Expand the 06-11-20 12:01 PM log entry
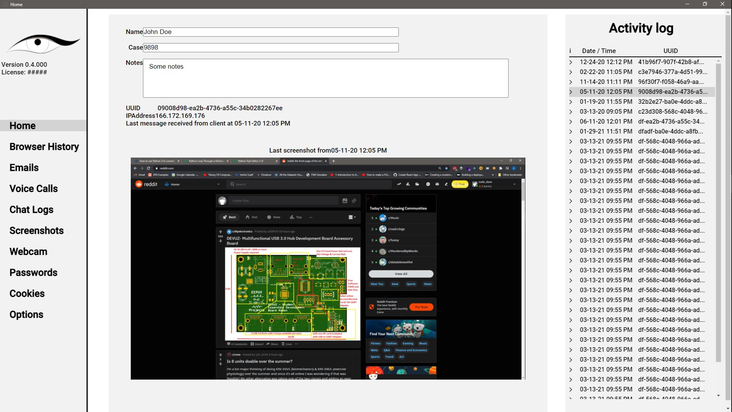Viewport: 732px width, 412px height. (571, 122)
